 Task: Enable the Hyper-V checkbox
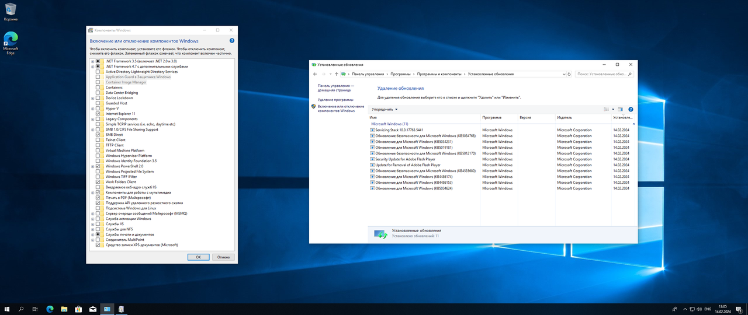click(x=98, y=108)
